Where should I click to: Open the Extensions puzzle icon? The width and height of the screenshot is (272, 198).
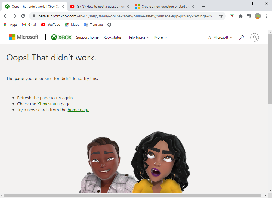[x=240, y=16]
